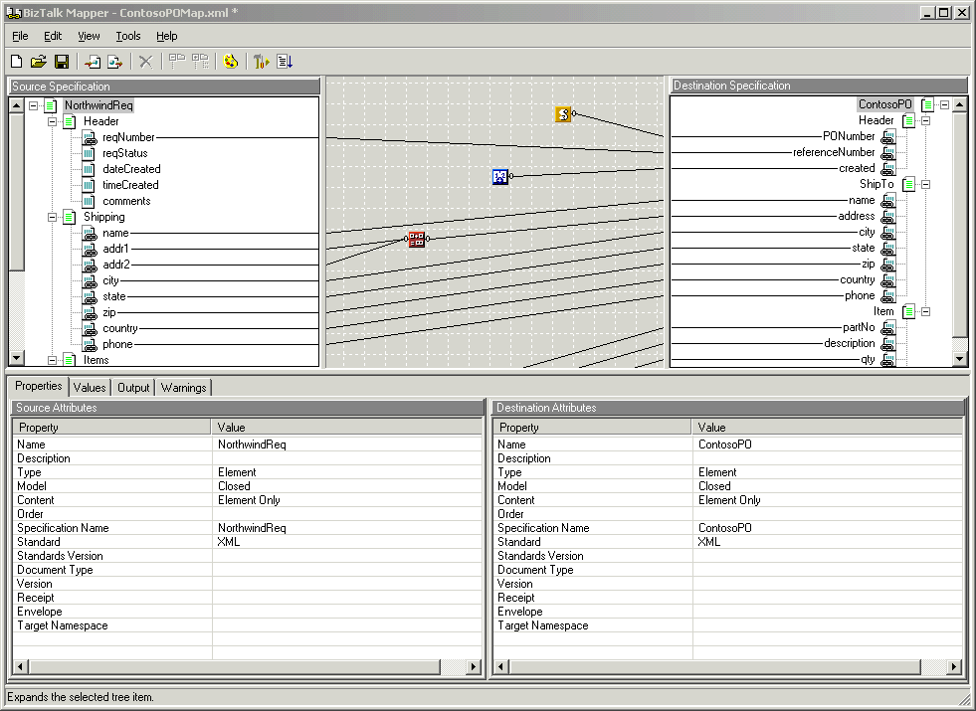Click the destination tree scroll-down arrow

pos(960,358)
